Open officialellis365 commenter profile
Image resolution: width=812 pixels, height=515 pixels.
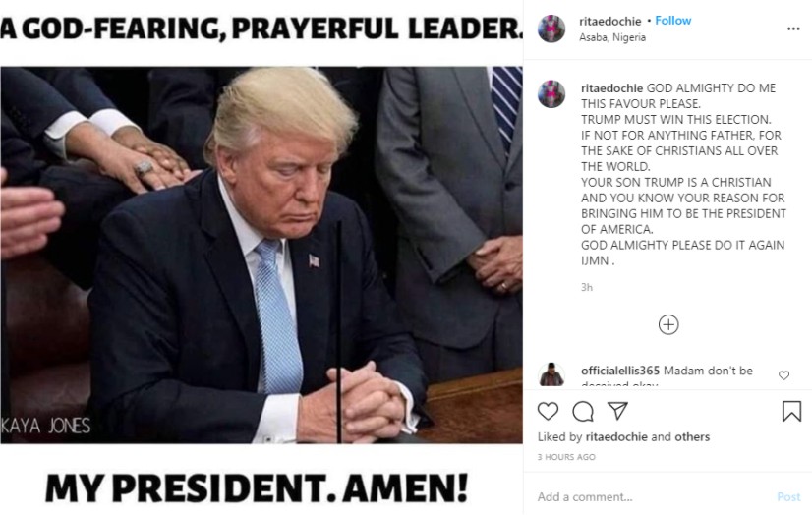620,371
